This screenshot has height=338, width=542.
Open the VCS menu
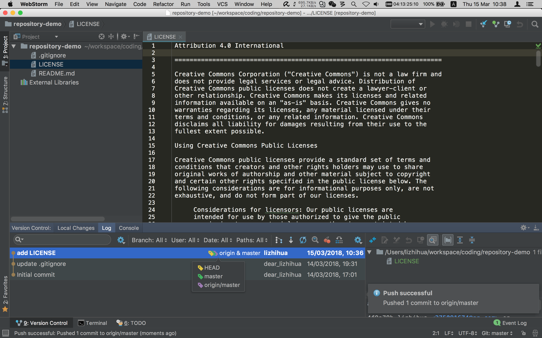pos(222,4)
